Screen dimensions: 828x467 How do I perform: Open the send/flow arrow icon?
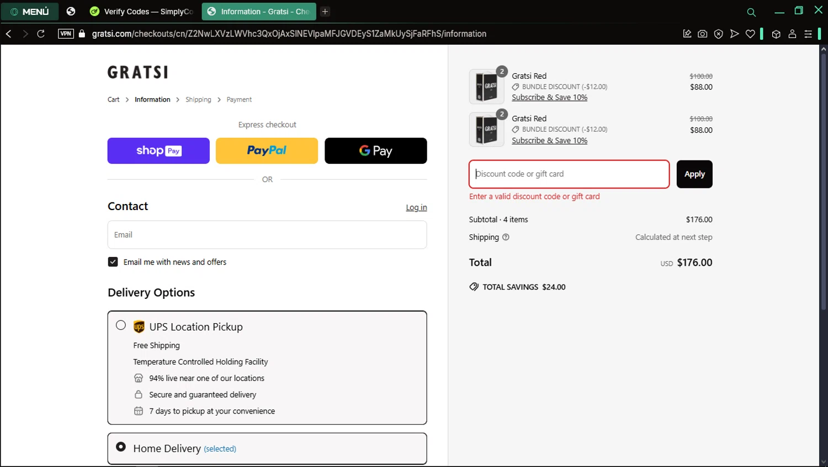pos(734,34)
